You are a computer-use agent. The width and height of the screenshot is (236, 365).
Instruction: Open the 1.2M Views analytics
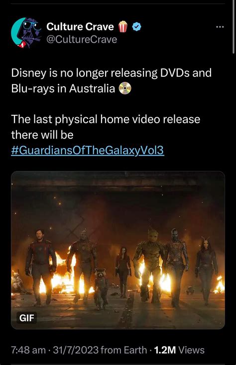[x=179, y=350]
